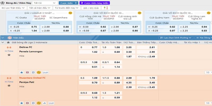Image resolution: width=212 pixels, height=106 pixels.
Task: Open red scoreboard icon in Nusantara United toolbar
Action: click(x=28, y=103)
